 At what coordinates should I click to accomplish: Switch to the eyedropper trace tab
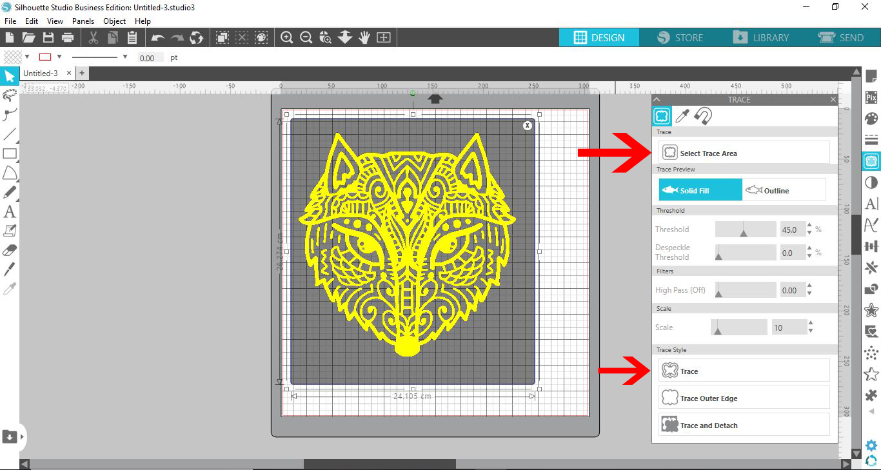[x=682, y=116]
